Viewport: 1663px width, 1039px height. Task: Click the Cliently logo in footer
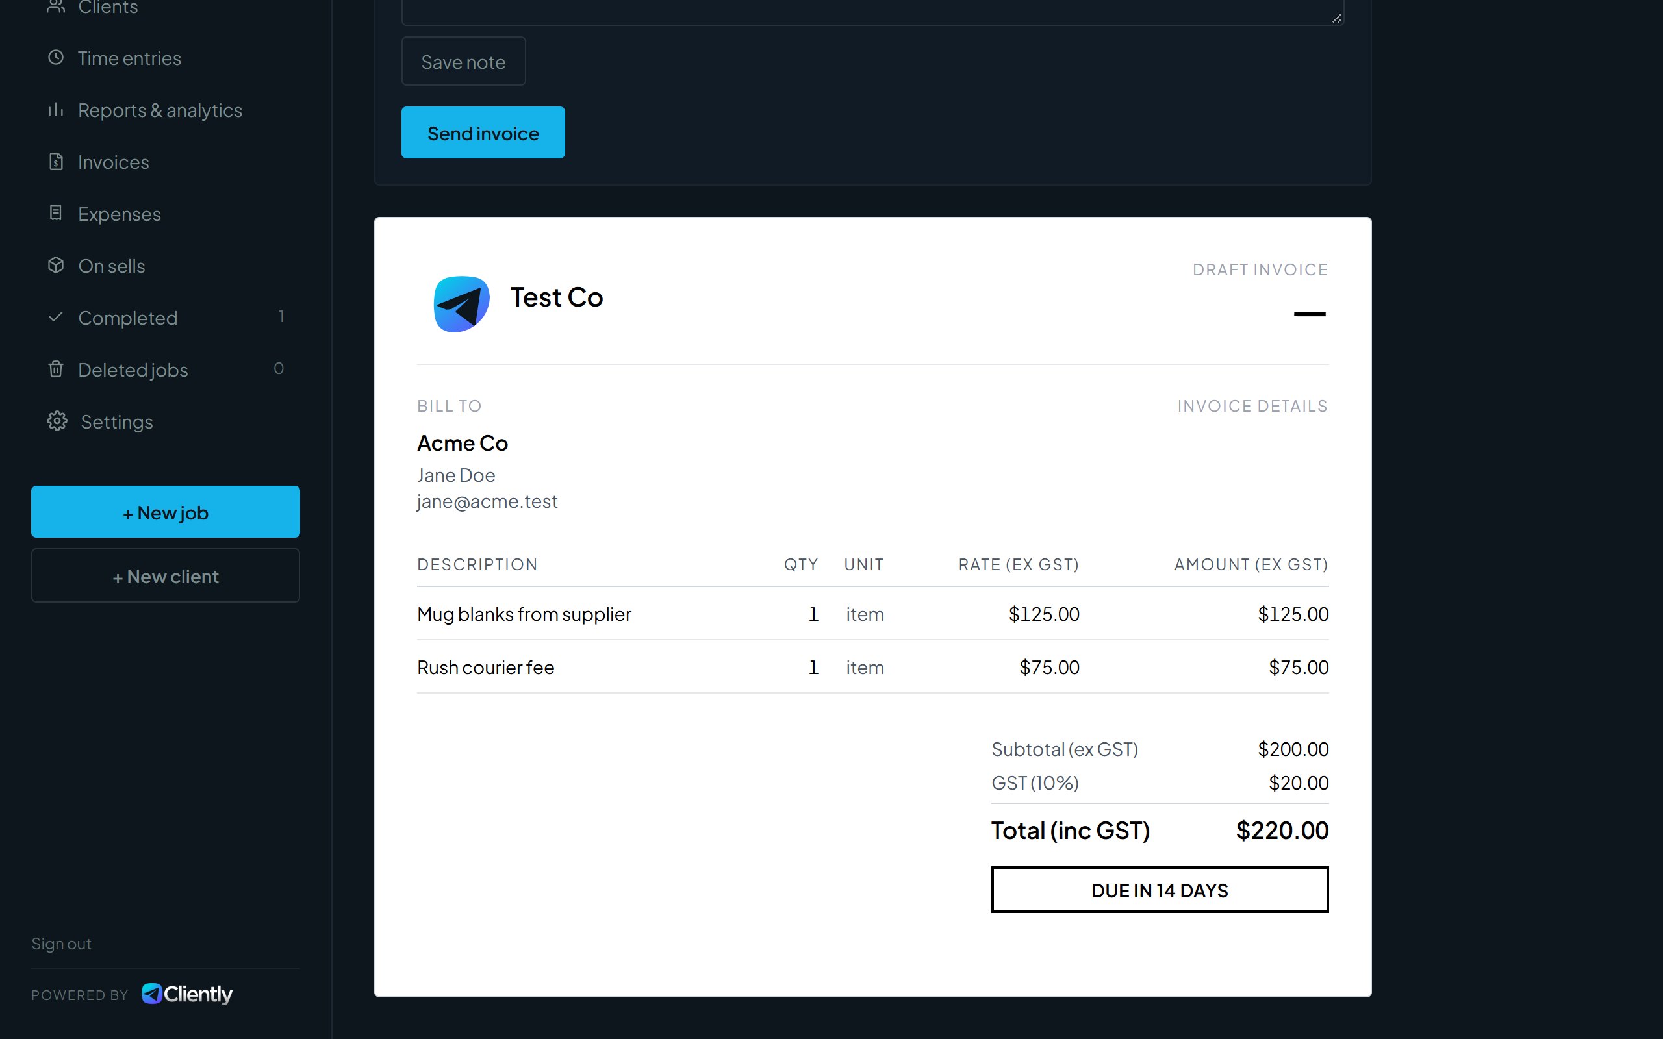click(187, 994)
